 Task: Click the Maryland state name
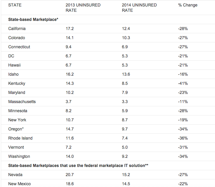pos(16,92)
